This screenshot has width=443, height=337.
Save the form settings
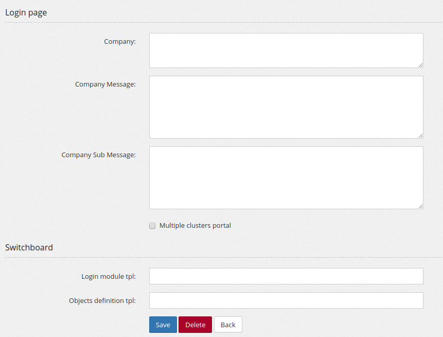pos(163,325)
